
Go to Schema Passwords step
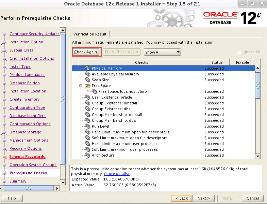(x=27, y=157)
